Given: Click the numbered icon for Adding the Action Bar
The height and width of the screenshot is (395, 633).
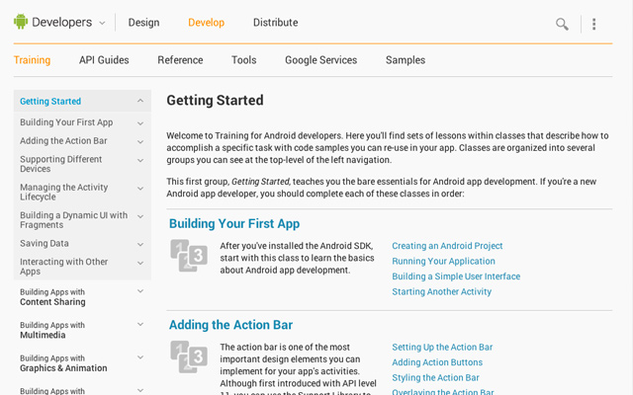Looking at the screenshot, I should [x=189, y=356].
